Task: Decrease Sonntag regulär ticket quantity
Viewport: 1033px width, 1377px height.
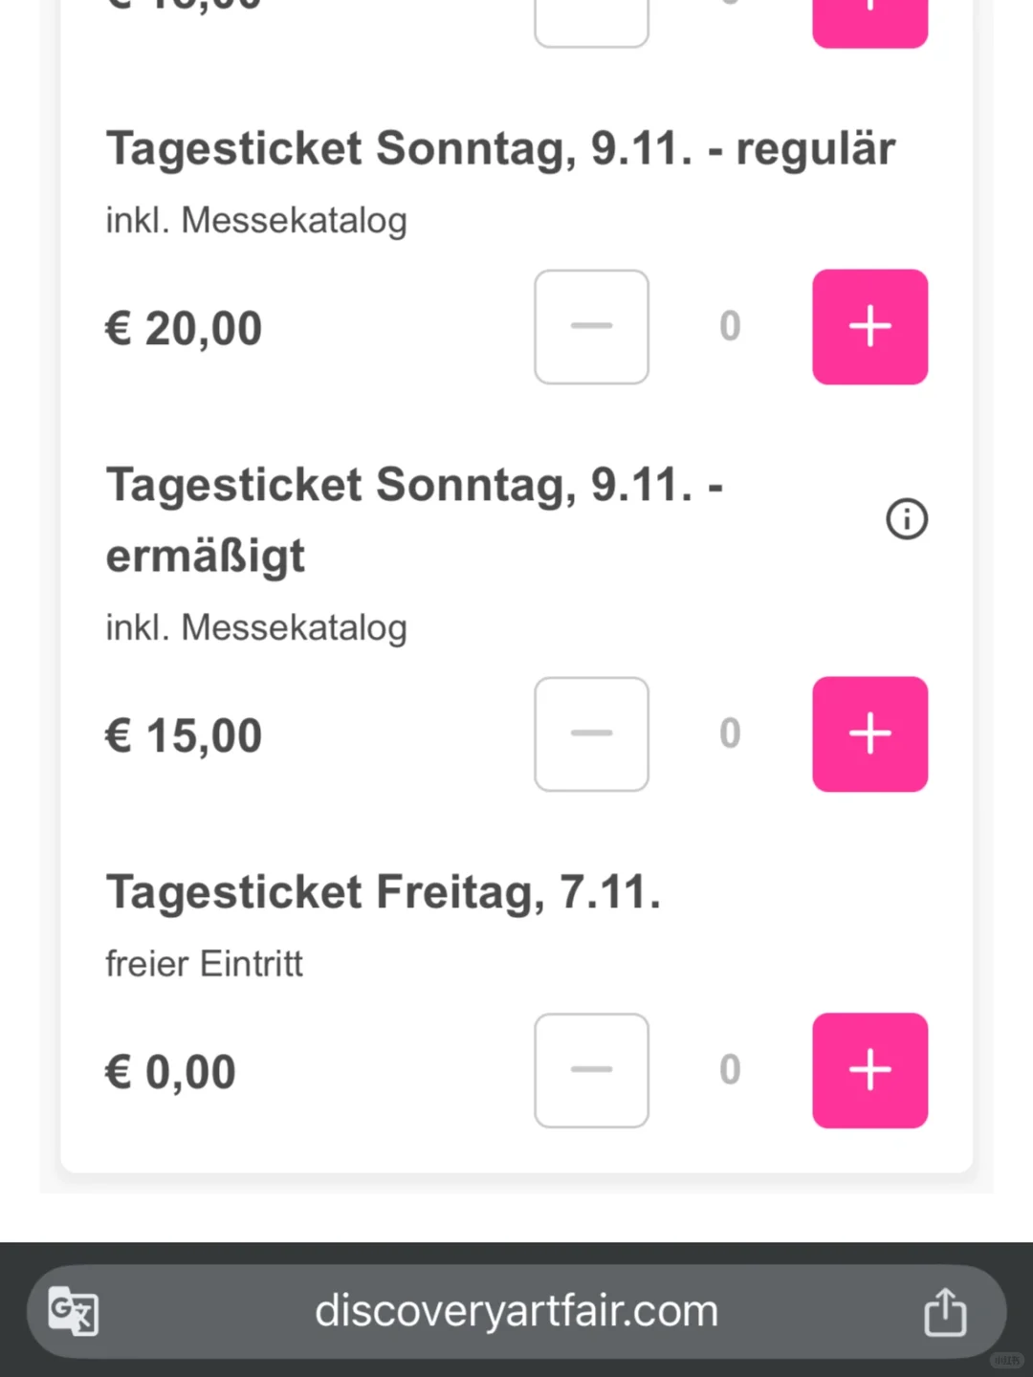Action: pyautogui.click(x=591, y=327)
